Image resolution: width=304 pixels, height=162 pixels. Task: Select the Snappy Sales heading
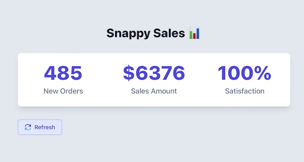point(153,33)
